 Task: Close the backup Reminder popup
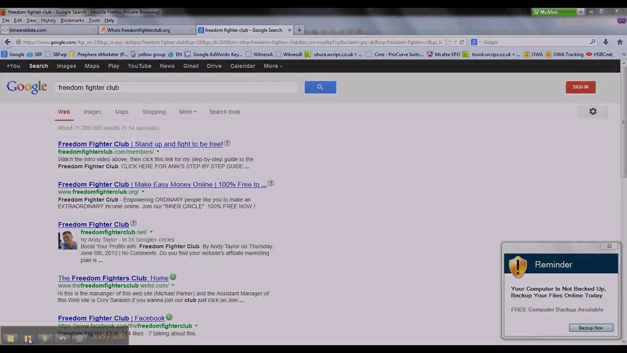(609, 246)
